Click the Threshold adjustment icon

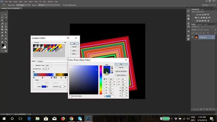(203, 21)
